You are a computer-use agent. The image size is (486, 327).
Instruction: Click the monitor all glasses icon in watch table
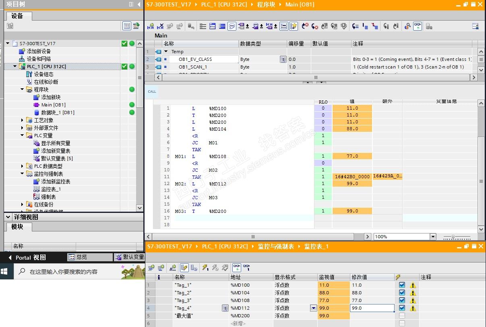pyautogui.click(x=237, y=267)
